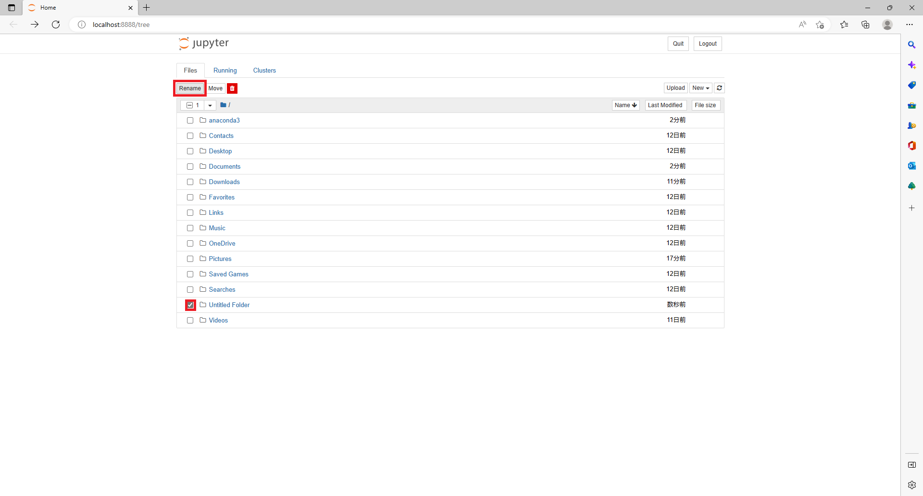Screen dimensions: 923x496
Task: View site information icon
Action: pos(82,25)
